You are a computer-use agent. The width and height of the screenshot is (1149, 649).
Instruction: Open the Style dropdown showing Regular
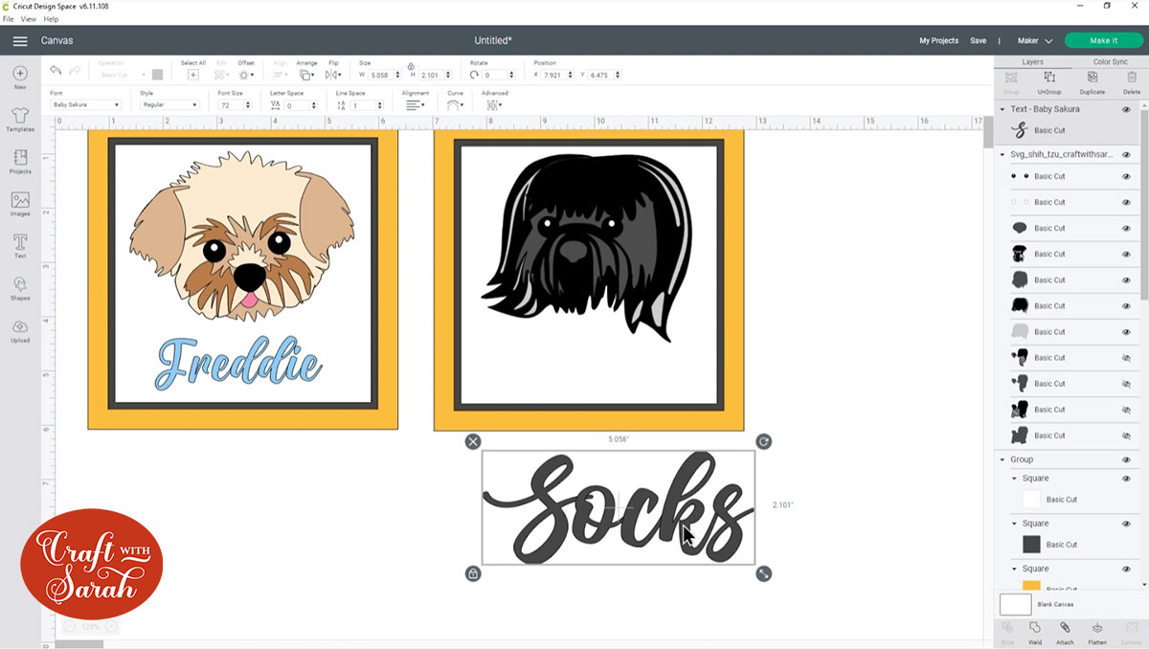(x=169, y=104)
